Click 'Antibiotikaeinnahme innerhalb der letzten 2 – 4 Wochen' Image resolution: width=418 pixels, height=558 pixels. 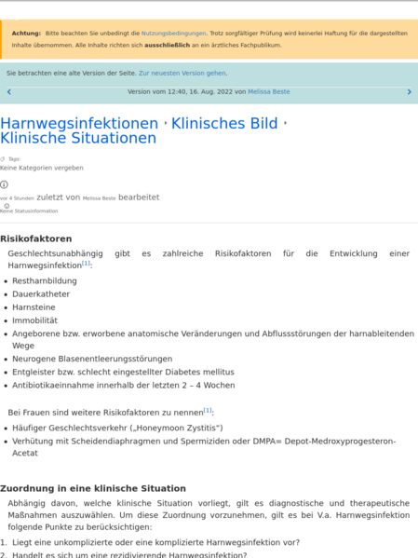124,385
